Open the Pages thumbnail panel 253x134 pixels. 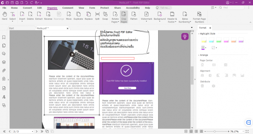tap(4, 46)
